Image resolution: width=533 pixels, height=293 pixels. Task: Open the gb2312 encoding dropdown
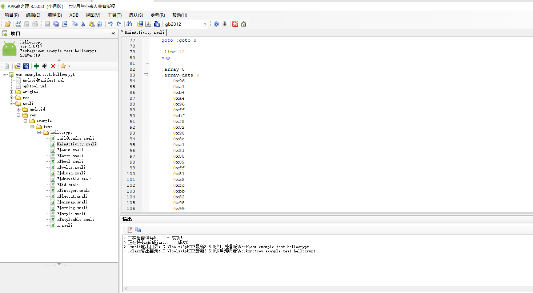pyautogui.click(x=205, y=24)
